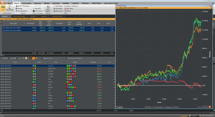The width and height of the screenshot is (215, 117).
Task: Click the graph Options button
Action: (119, 107)
